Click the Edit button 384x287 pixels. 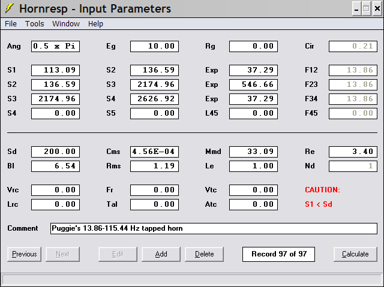pos(118,254)
